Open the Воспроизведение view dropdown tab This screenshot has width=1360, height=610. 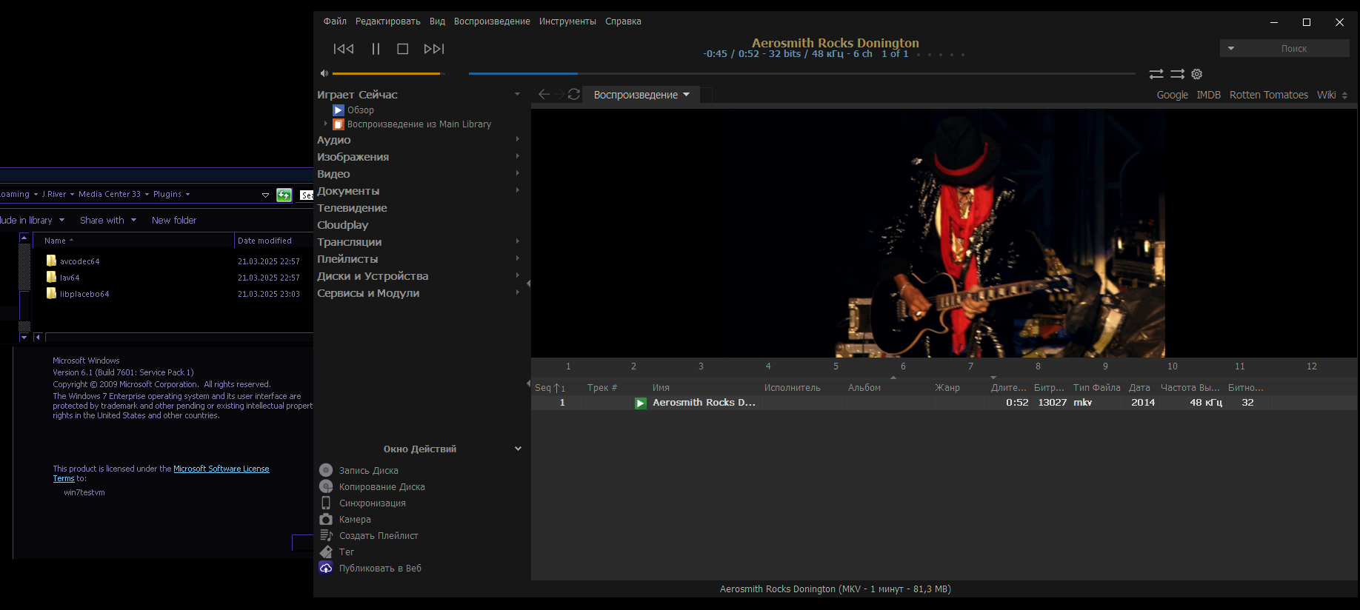click(641, 95)
